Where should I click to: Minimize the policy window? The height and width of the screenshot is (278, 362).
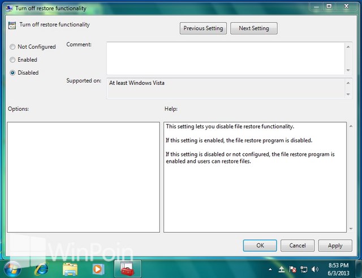pos(316,7)
